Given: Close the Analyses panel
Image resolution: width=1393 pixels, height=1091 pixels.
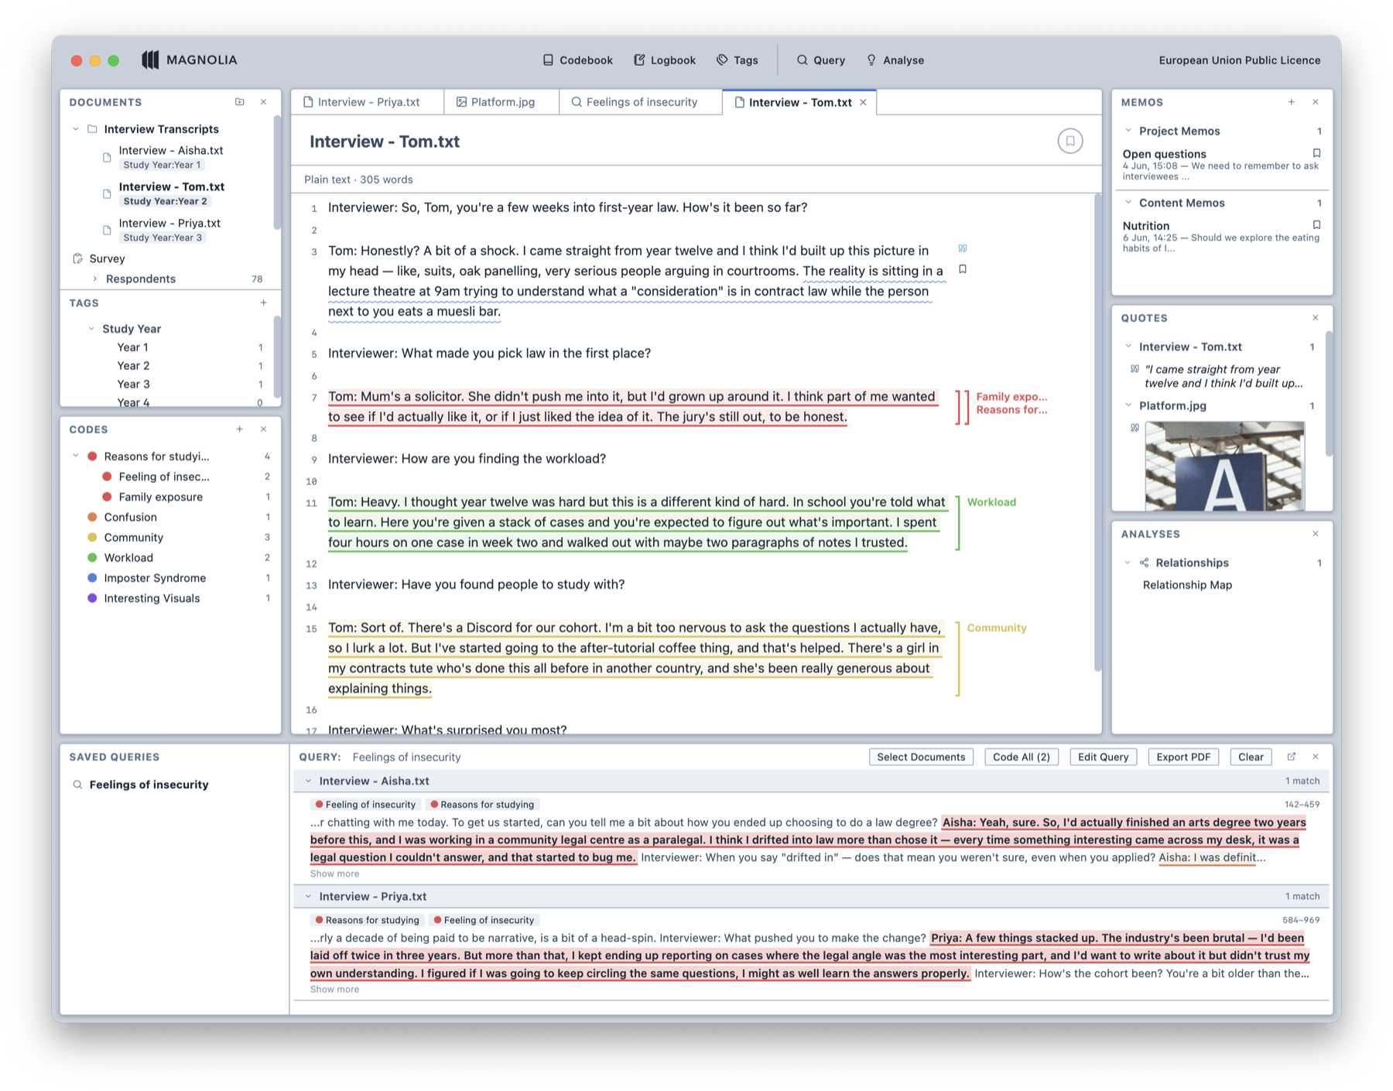Looking at the screenshot, I should (x=1316, y=534).
